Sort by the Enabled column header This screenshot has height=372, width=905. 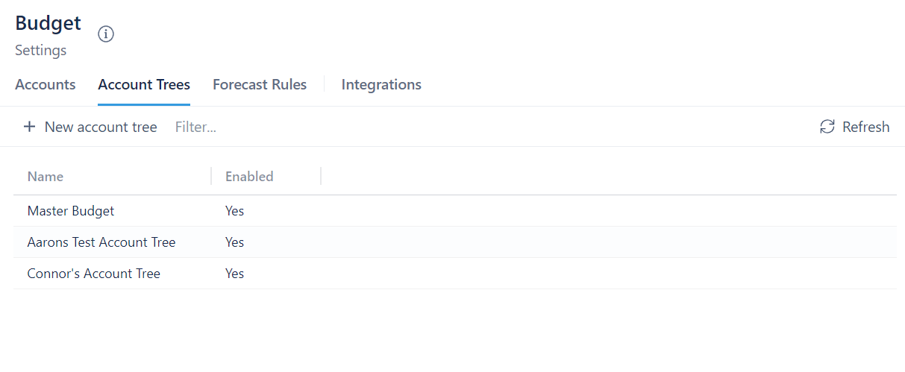[x=249, y=177]
